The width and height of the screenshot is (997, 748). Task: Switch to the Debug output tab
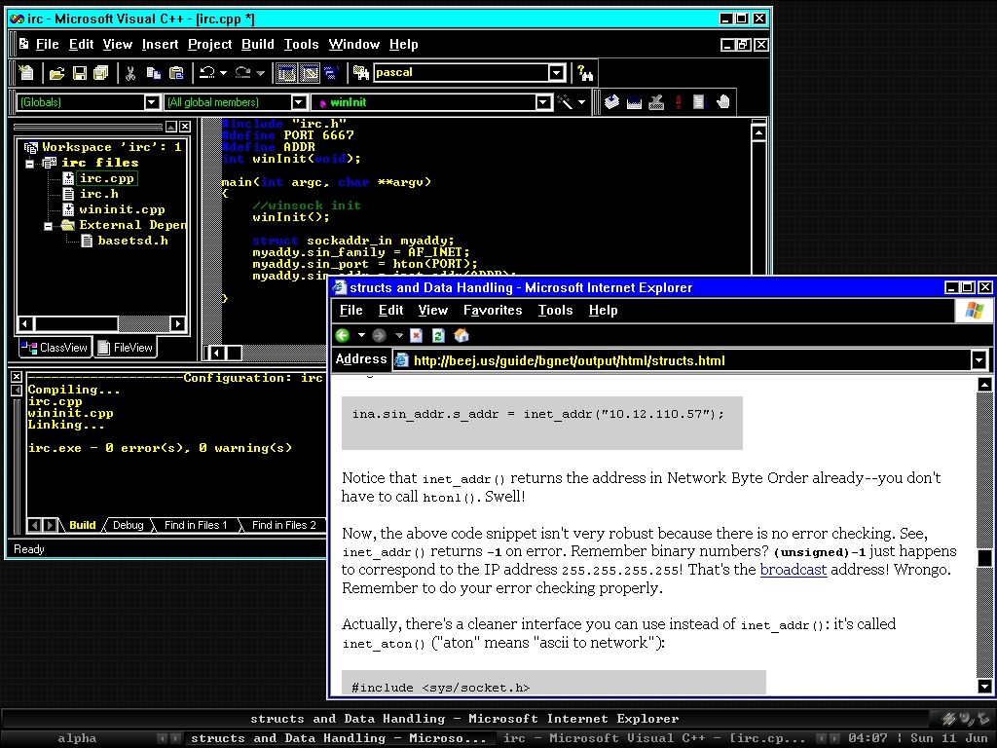128,525
